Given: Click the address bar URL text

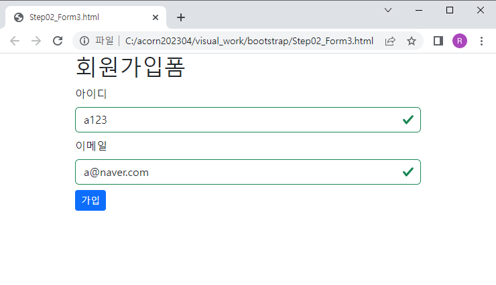Looking at the screenshot, I should [249, 41].
